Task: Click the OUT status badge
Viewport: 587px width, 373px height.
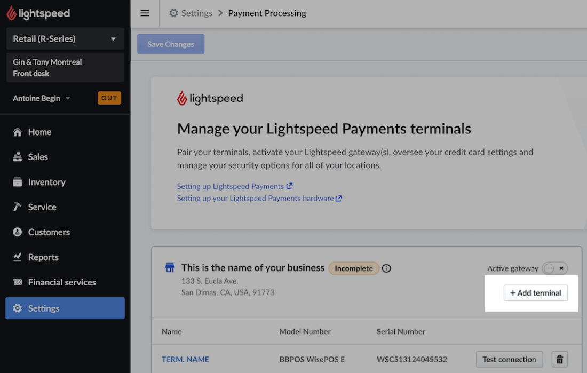Action: coord(109,98)
